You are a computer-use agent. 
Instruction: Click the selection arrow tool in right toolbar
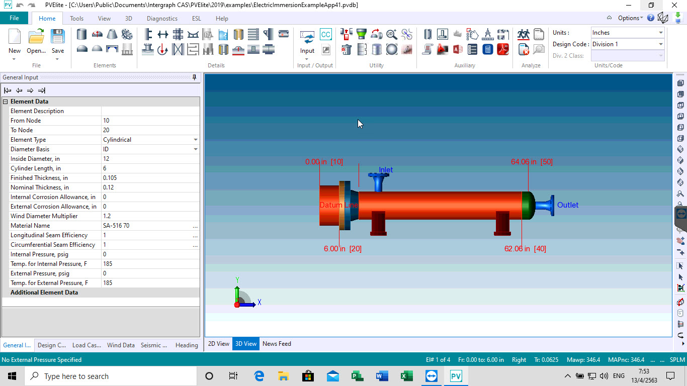[x=681, y=277]
